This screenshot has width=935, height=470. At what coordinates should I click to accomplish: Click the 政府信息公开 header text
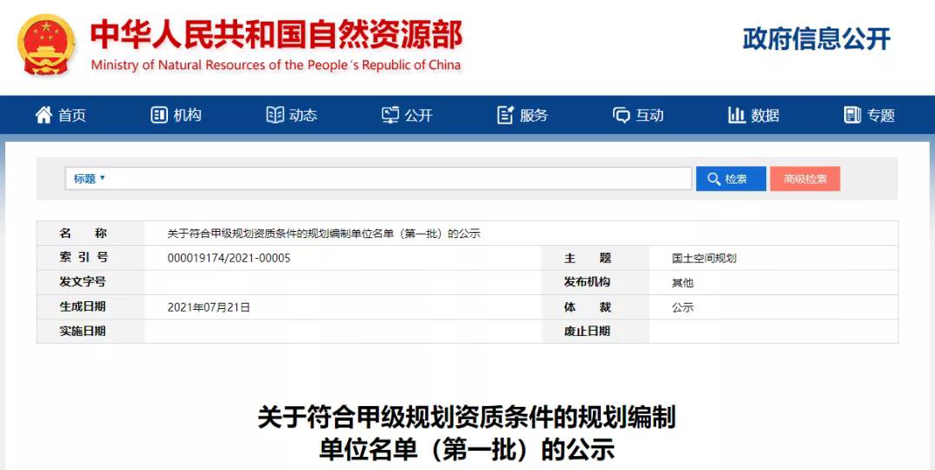pyautogui.click(x=816, y=39)
